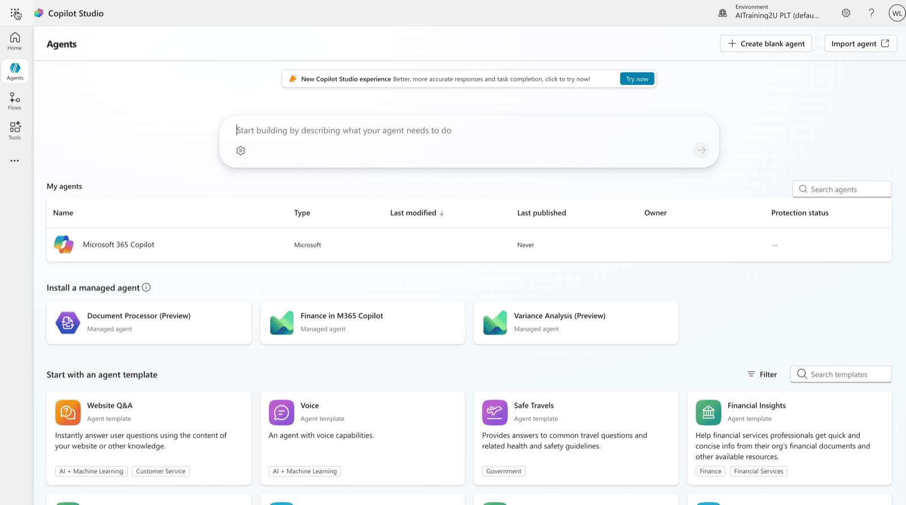Click Website Q&A template icon
This screenshot has height=505, width=906.
pos(67,412)
